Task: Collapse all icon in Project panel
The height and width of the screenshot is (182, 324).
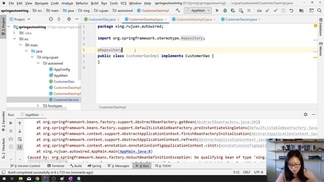Action: click(59, 19)
